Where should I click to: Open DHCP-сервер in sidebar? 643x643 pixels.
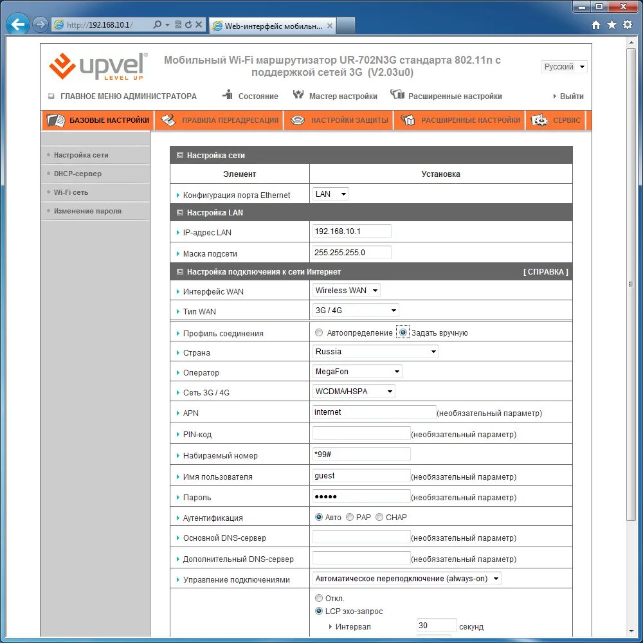pos(78,174)
